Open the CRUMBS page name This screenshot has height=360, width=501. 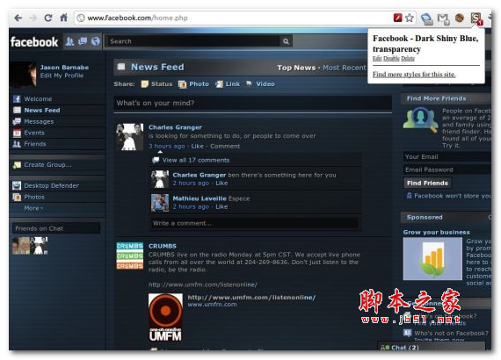[163, 246]
